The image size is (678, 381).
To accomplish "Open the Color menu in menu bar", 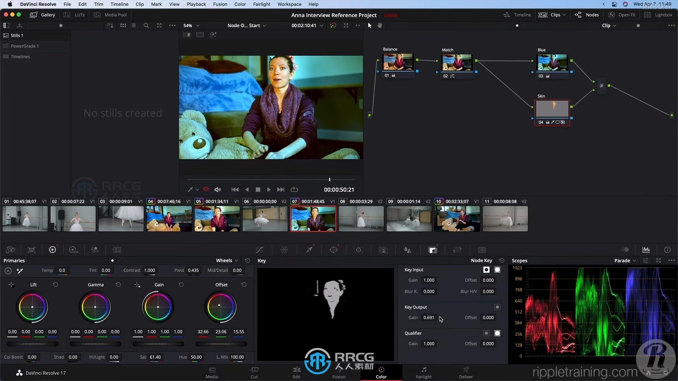I will [239, 4].
